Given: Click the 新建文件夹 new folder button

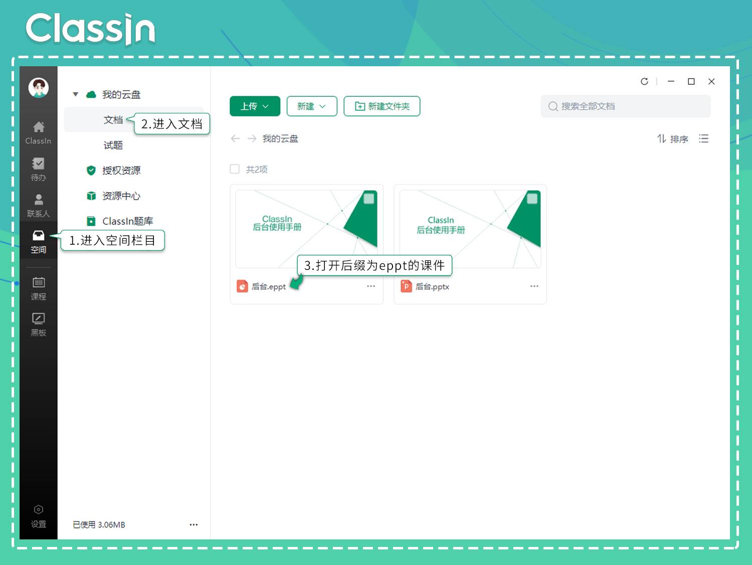Looking at the screenshot, I should [382, 106].
